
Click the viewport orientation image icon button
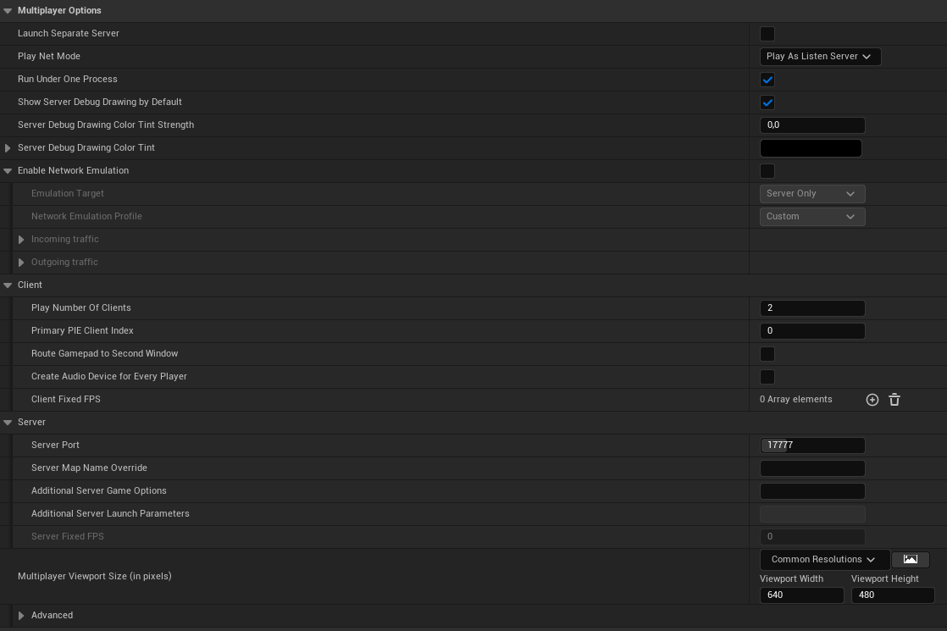(911, 559)
